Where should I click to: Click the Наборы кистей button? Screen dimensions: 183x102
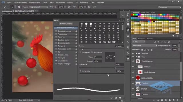[66, 24]
